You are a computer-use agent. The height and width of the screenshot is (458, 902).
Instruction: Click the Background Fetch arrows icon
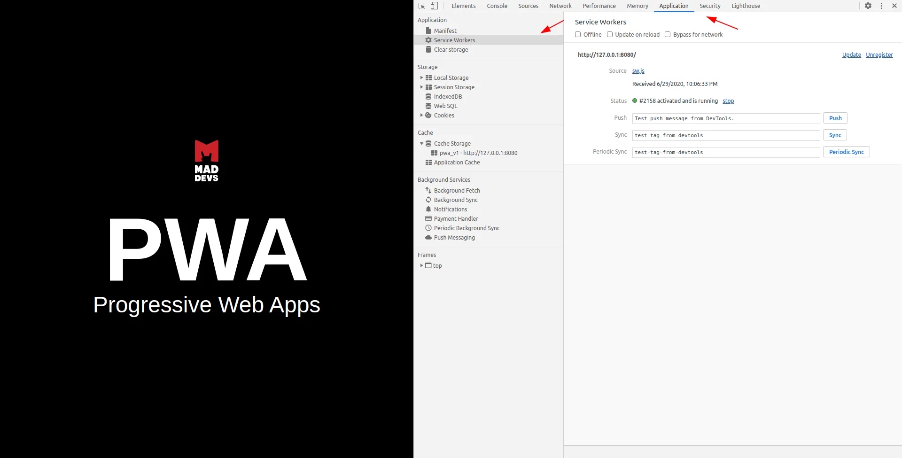[428, 190]
